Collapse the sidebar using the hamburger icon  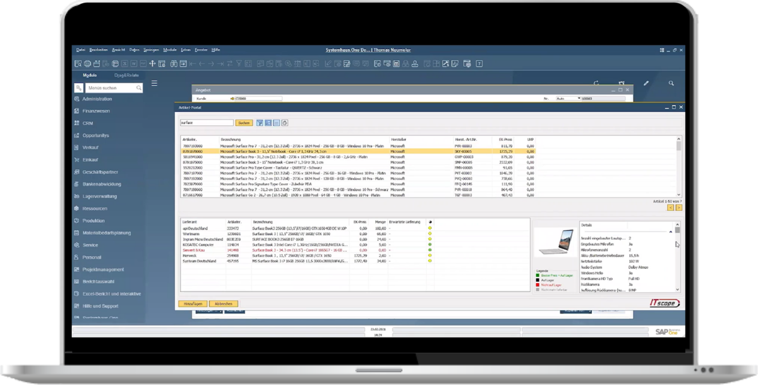click(155, 84)
